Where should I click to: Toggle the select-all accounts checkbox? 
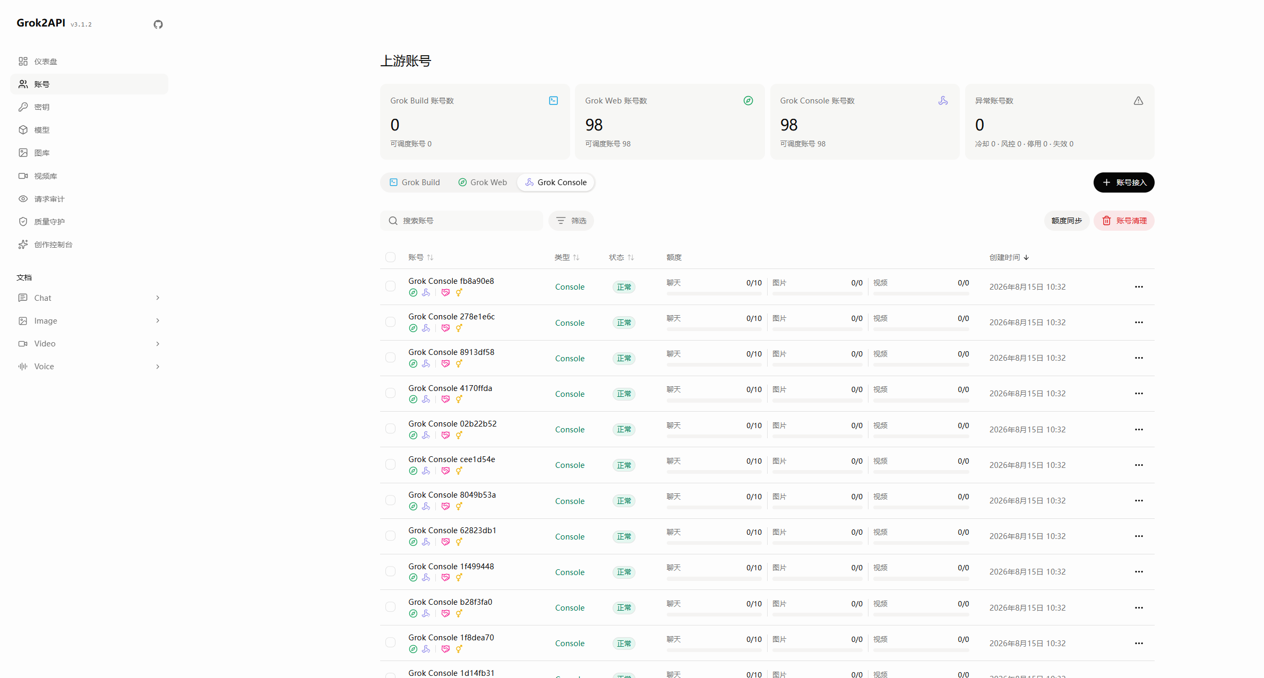[x=391, y=257]
